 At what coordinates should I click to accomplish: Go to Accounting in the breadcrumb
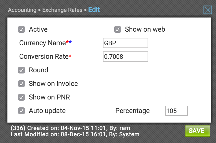pos(22,10)
